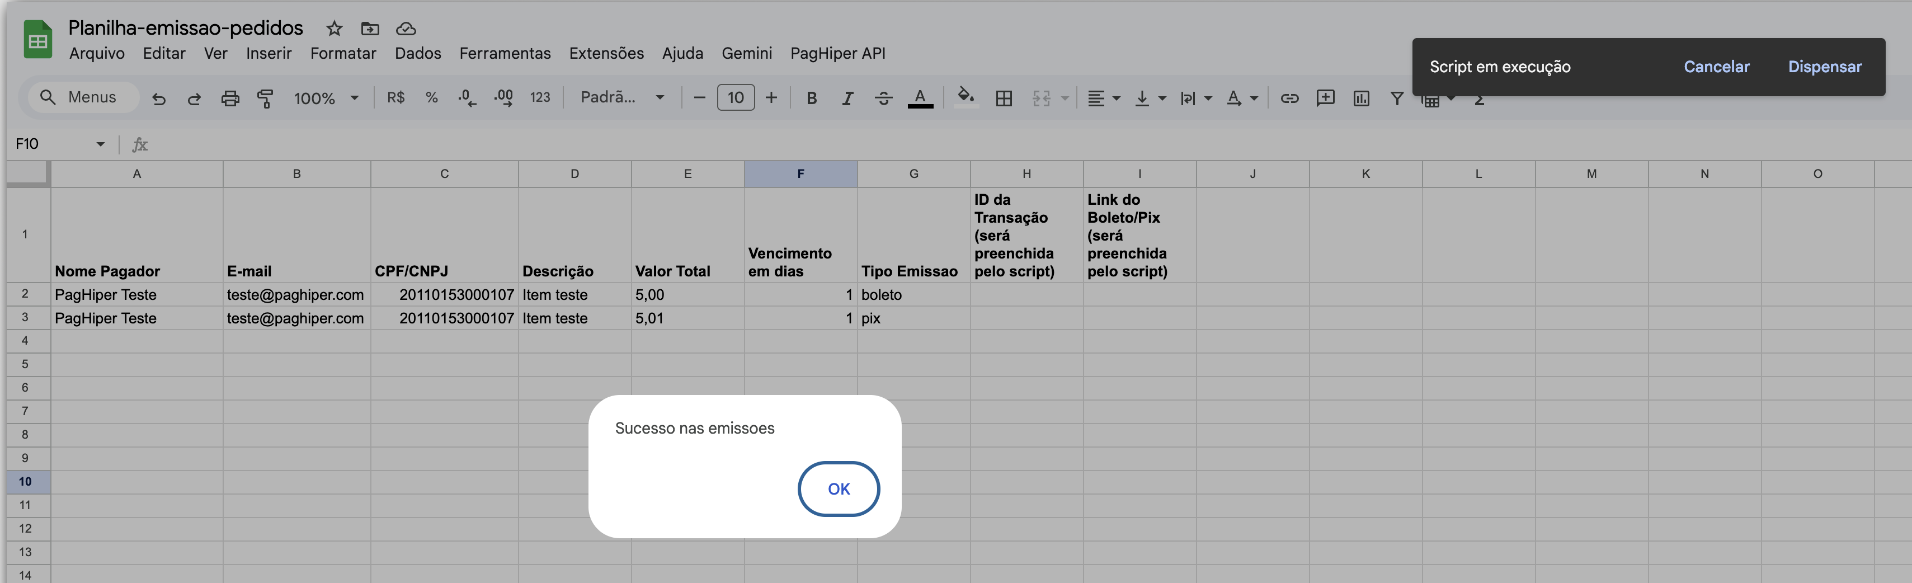
Task: Click cell with teste@paghiper.com in row 2
Action: pyautogui.click(x=296, y=295)
